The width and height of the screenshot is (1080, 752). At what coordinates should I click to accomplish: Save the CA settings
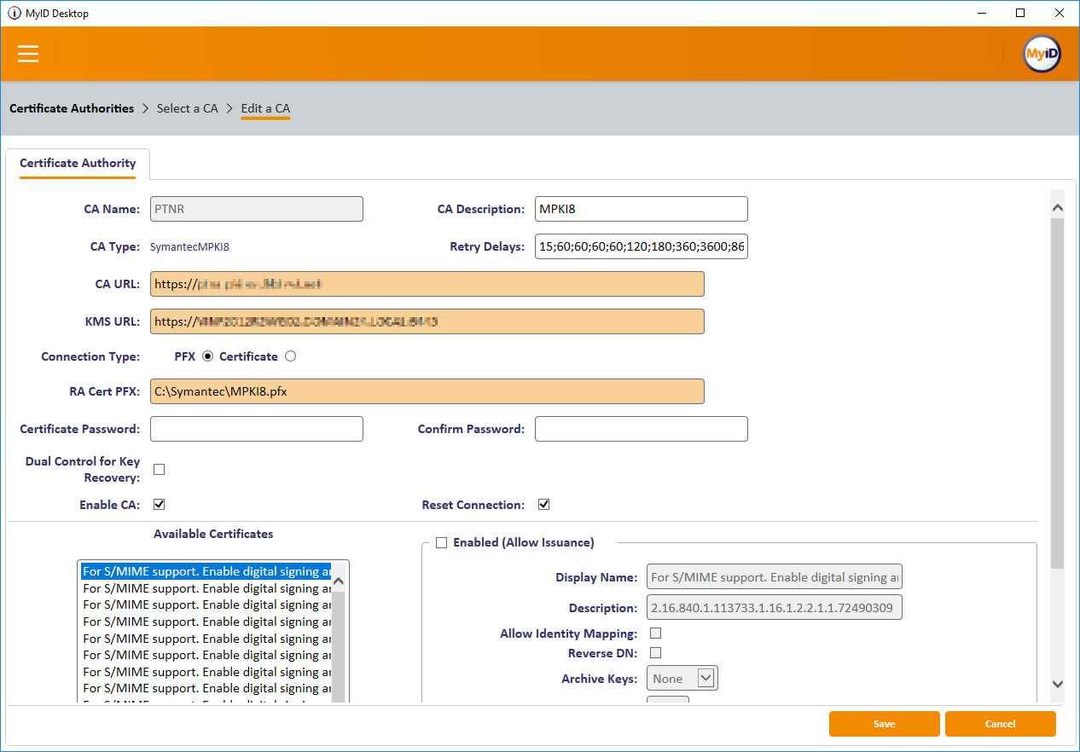click(x=885, y=724)
